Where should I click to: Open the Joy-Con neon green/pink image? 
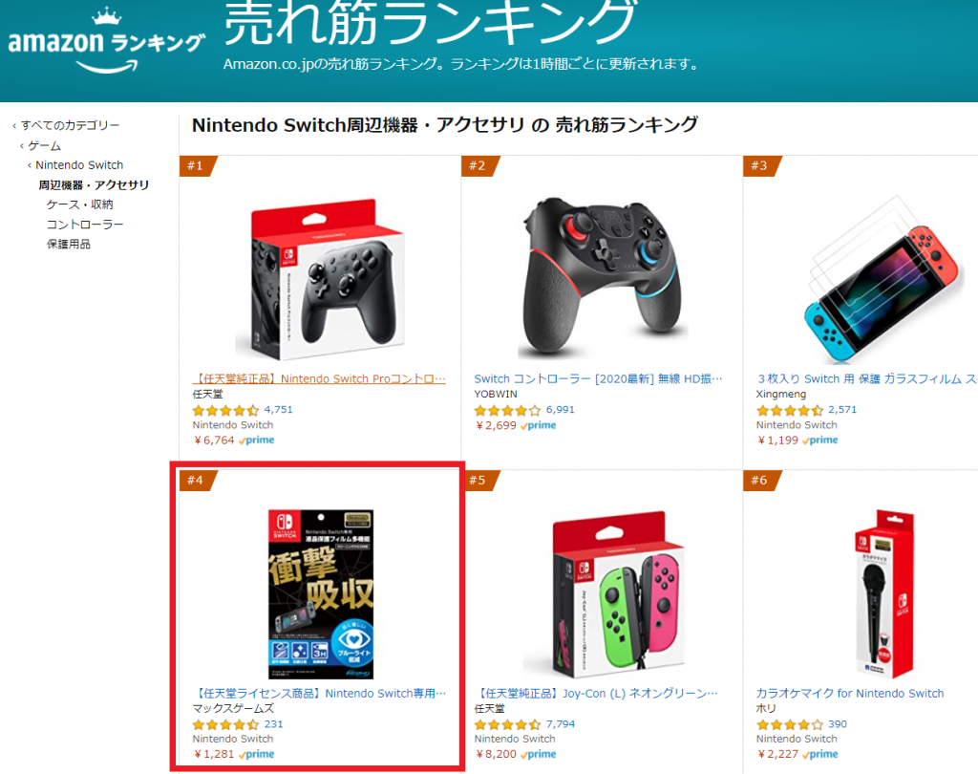tap(618, 593)
